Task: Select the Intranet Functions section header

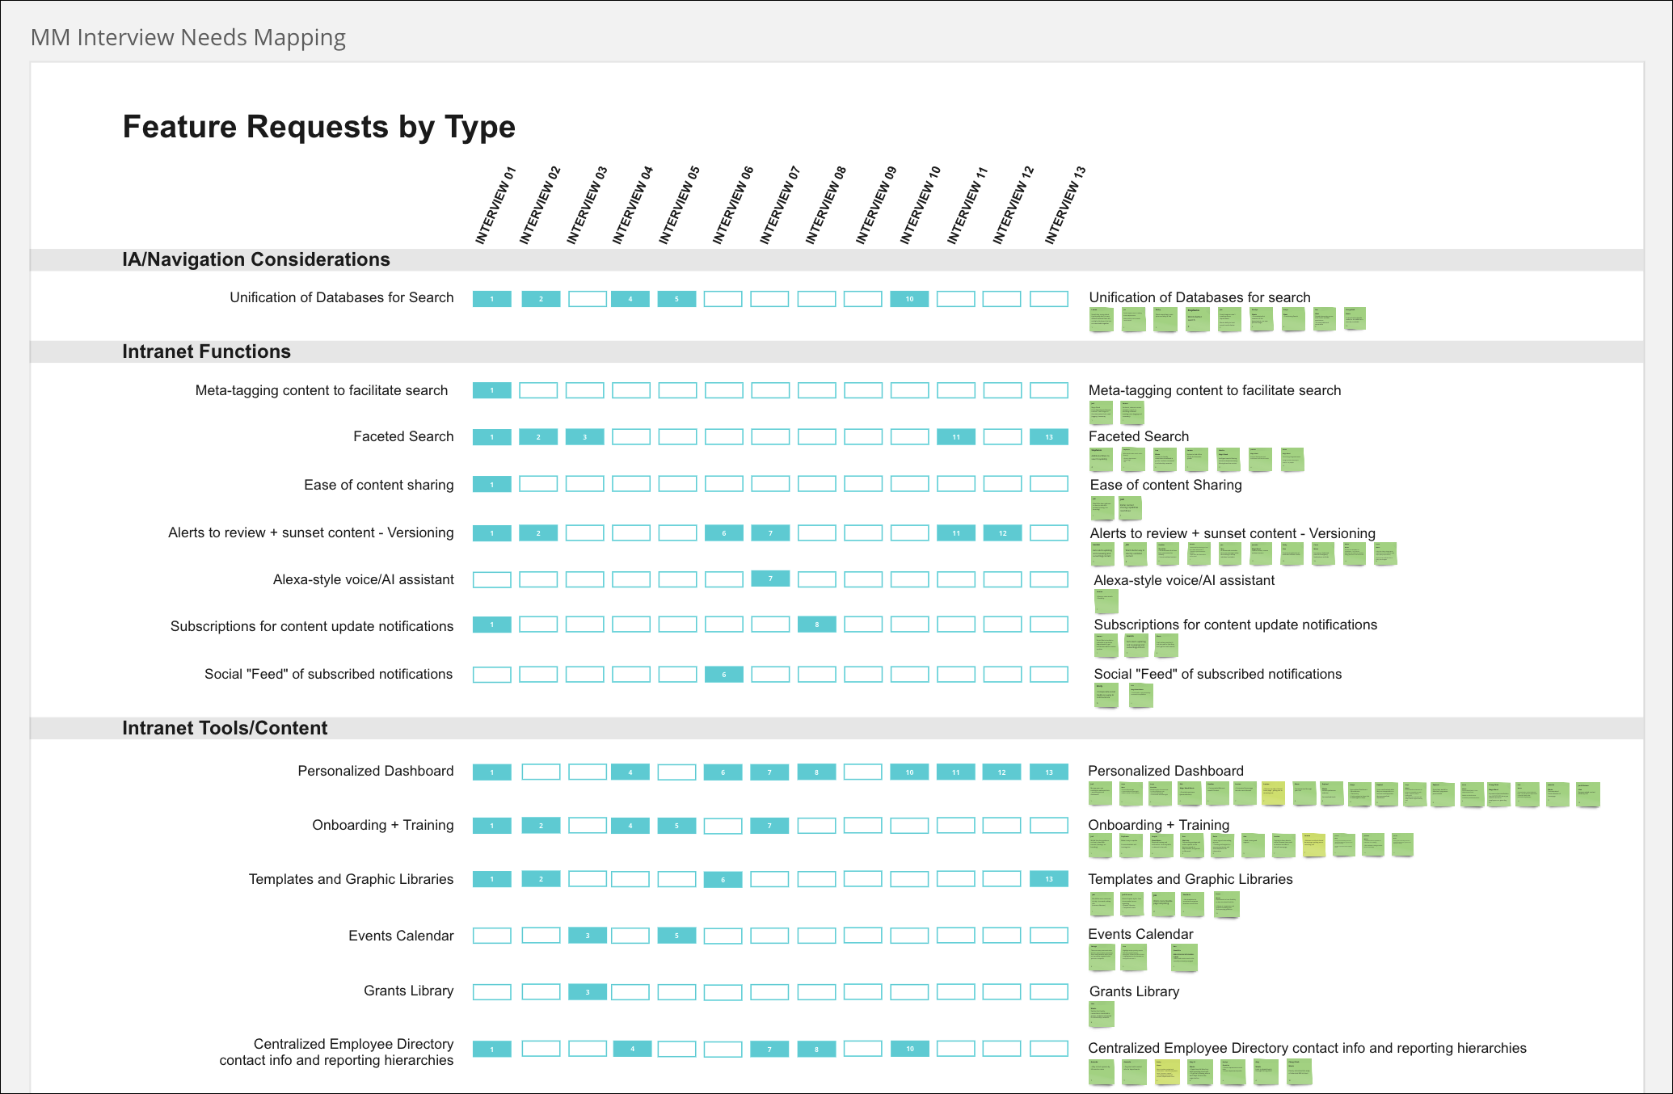Action: (x=206, y=351)
